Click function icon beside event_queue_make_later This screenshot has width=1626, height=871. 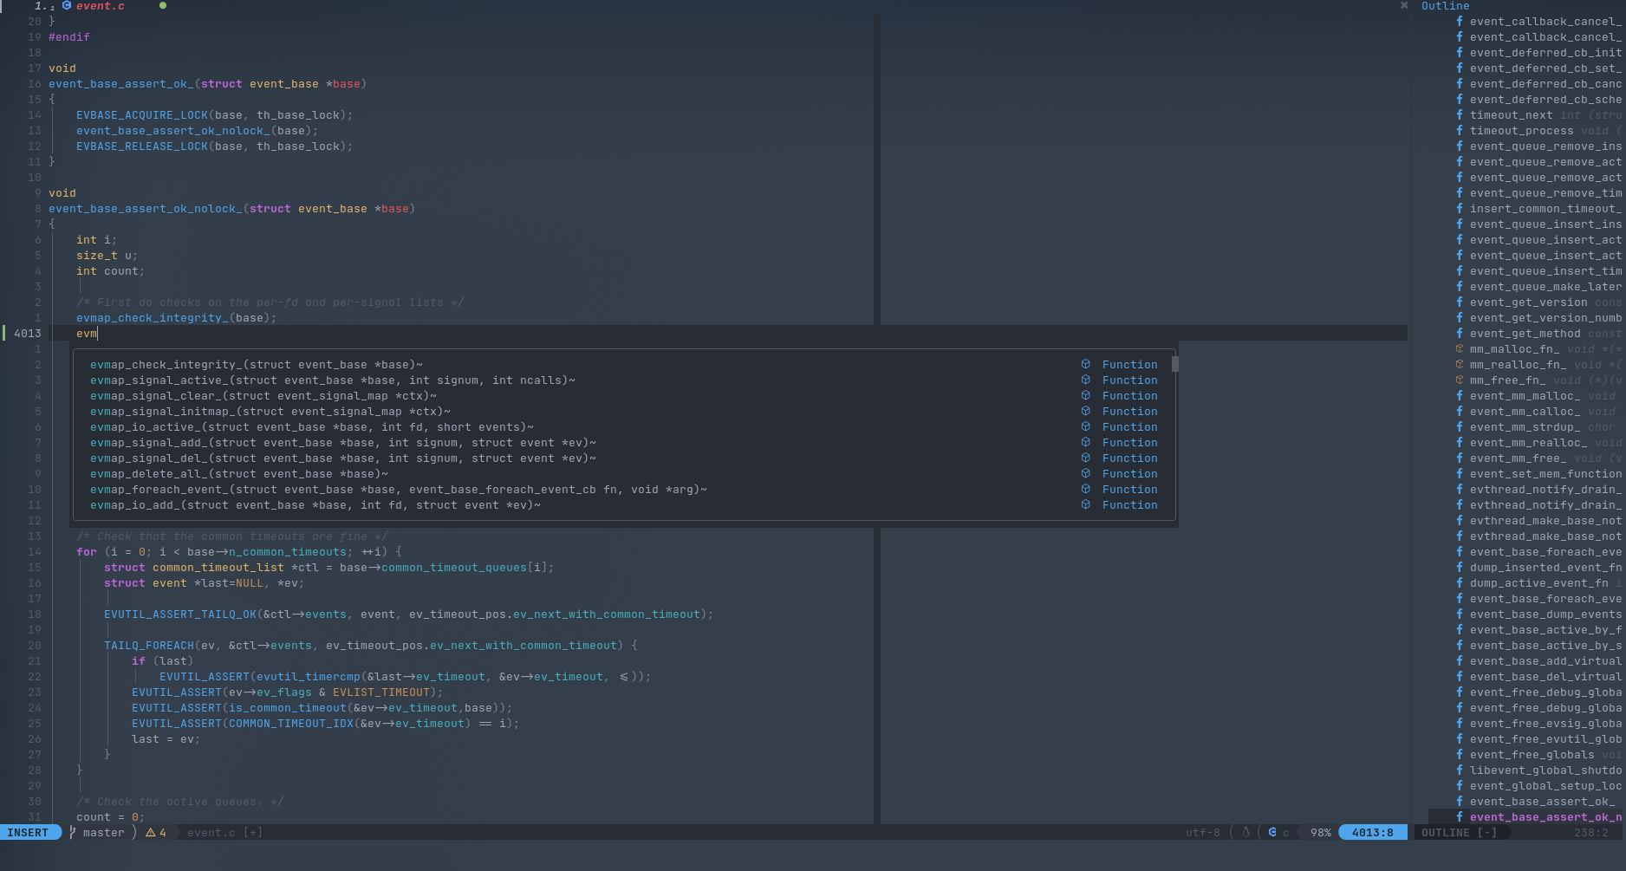(1460, 287)
